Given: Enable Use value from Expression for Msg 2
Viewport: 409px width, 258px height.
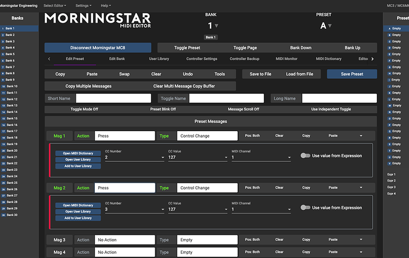Looking at the screenshot, I should 305,208.
